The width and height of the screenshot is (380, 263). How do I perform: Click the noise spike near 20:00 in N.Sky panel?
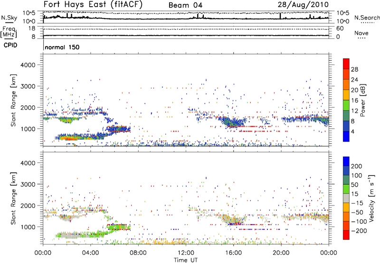coord(280,16)
